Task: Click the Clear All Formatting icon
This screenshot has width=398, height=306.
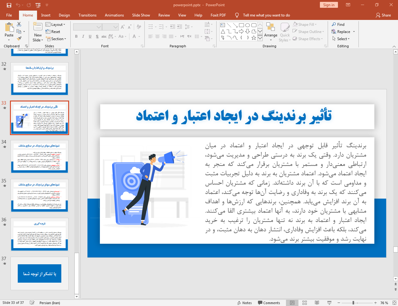Action: (x=139, y=27)
